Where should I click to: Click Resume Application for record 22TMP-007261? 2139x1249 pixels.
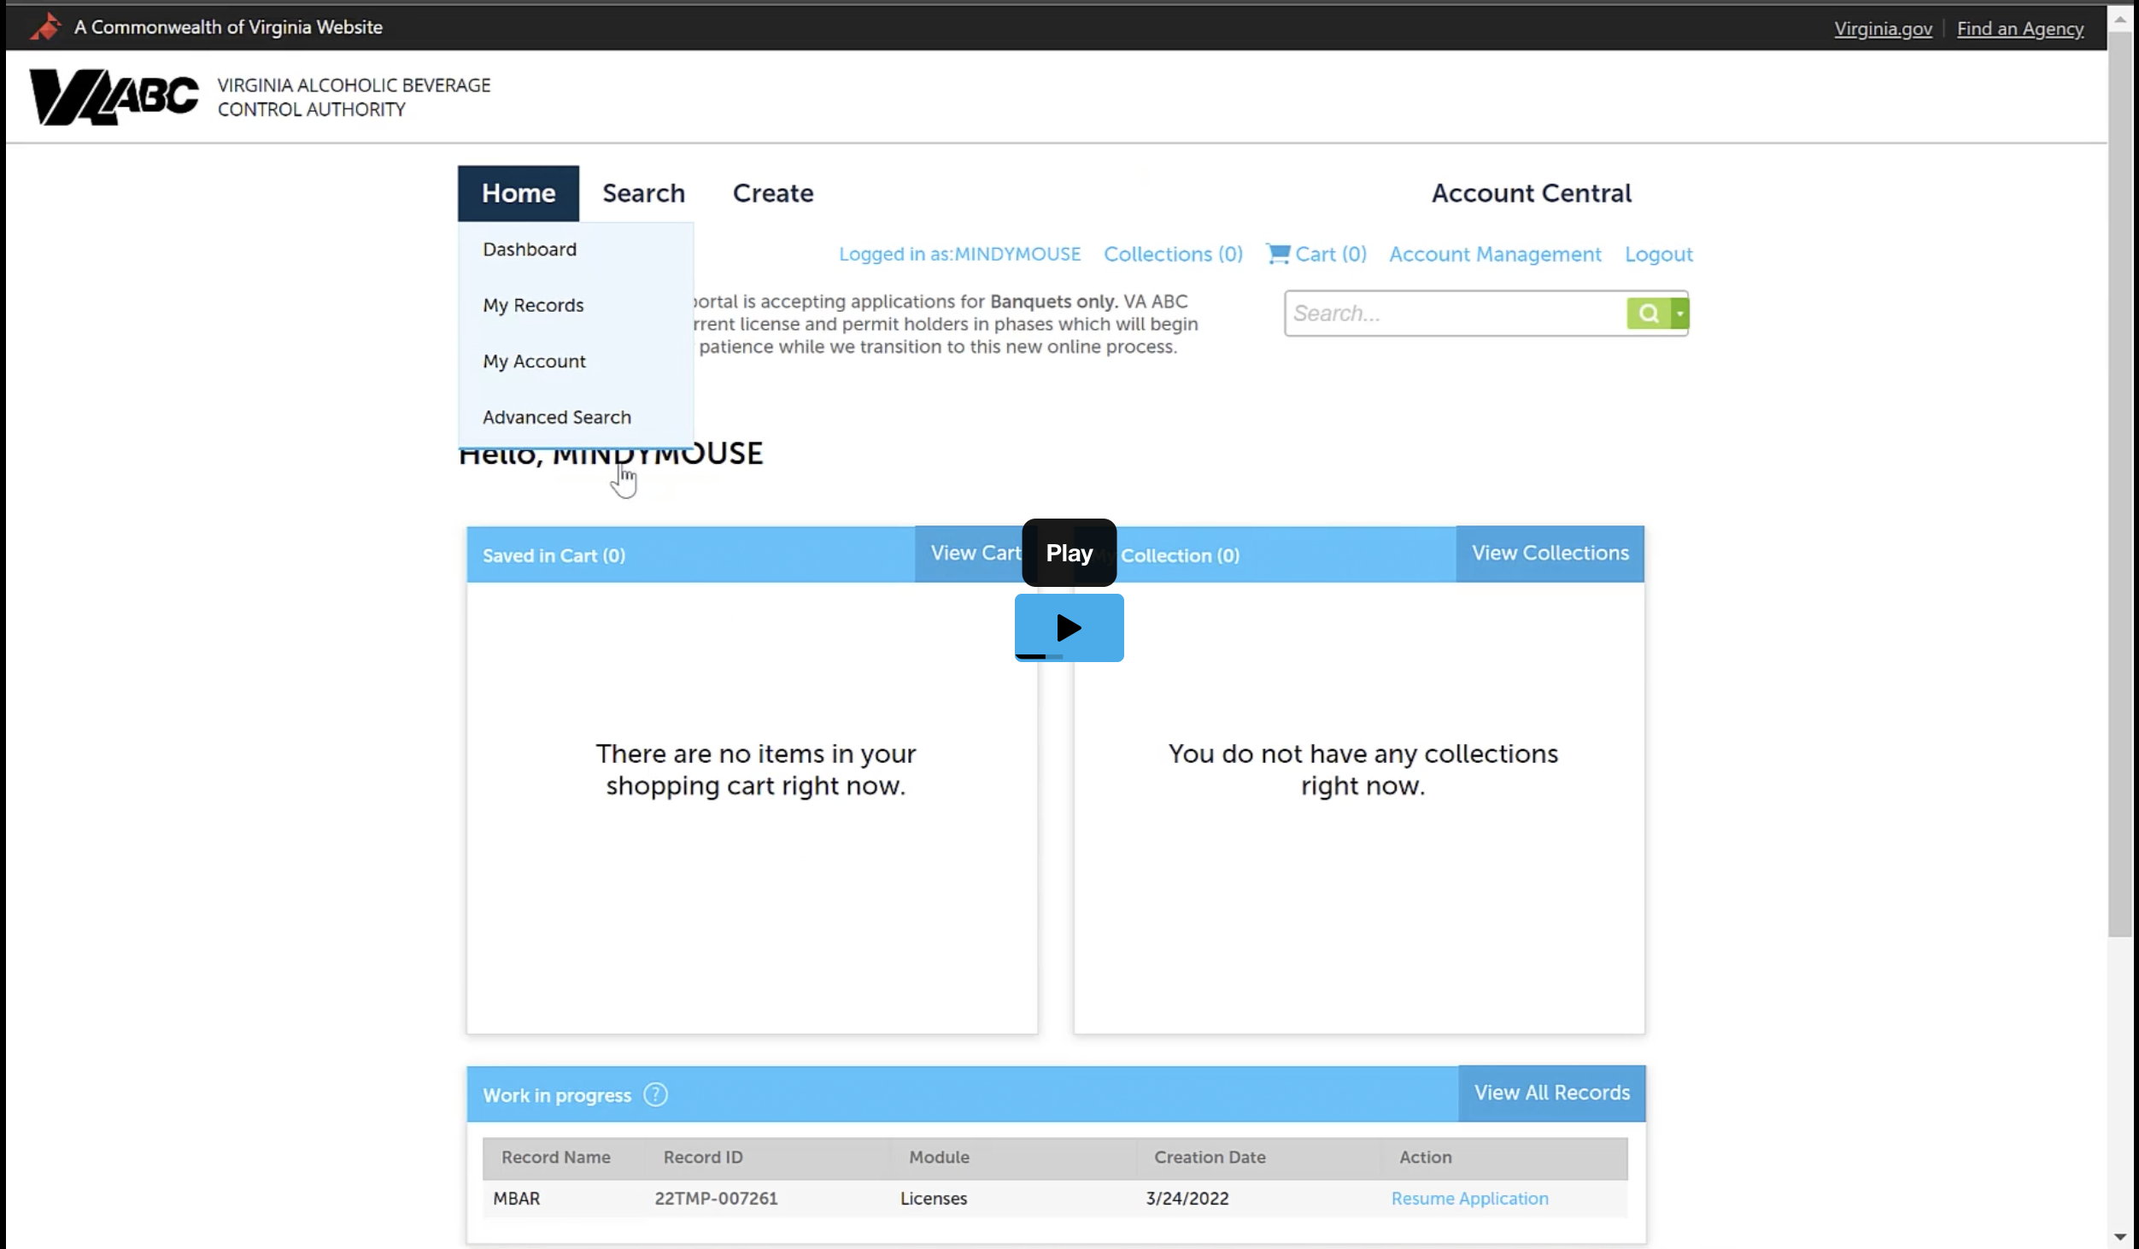click(1469, 1198)
